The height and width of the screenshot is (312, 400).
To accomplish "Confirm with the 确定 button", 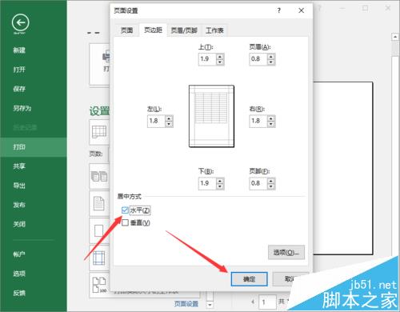I will 249,279.
